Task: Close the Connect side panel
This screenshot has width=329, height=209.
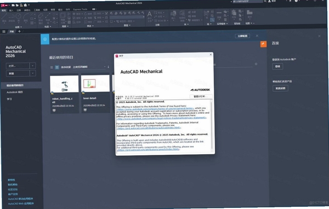Action: click(x=319, y=36)
